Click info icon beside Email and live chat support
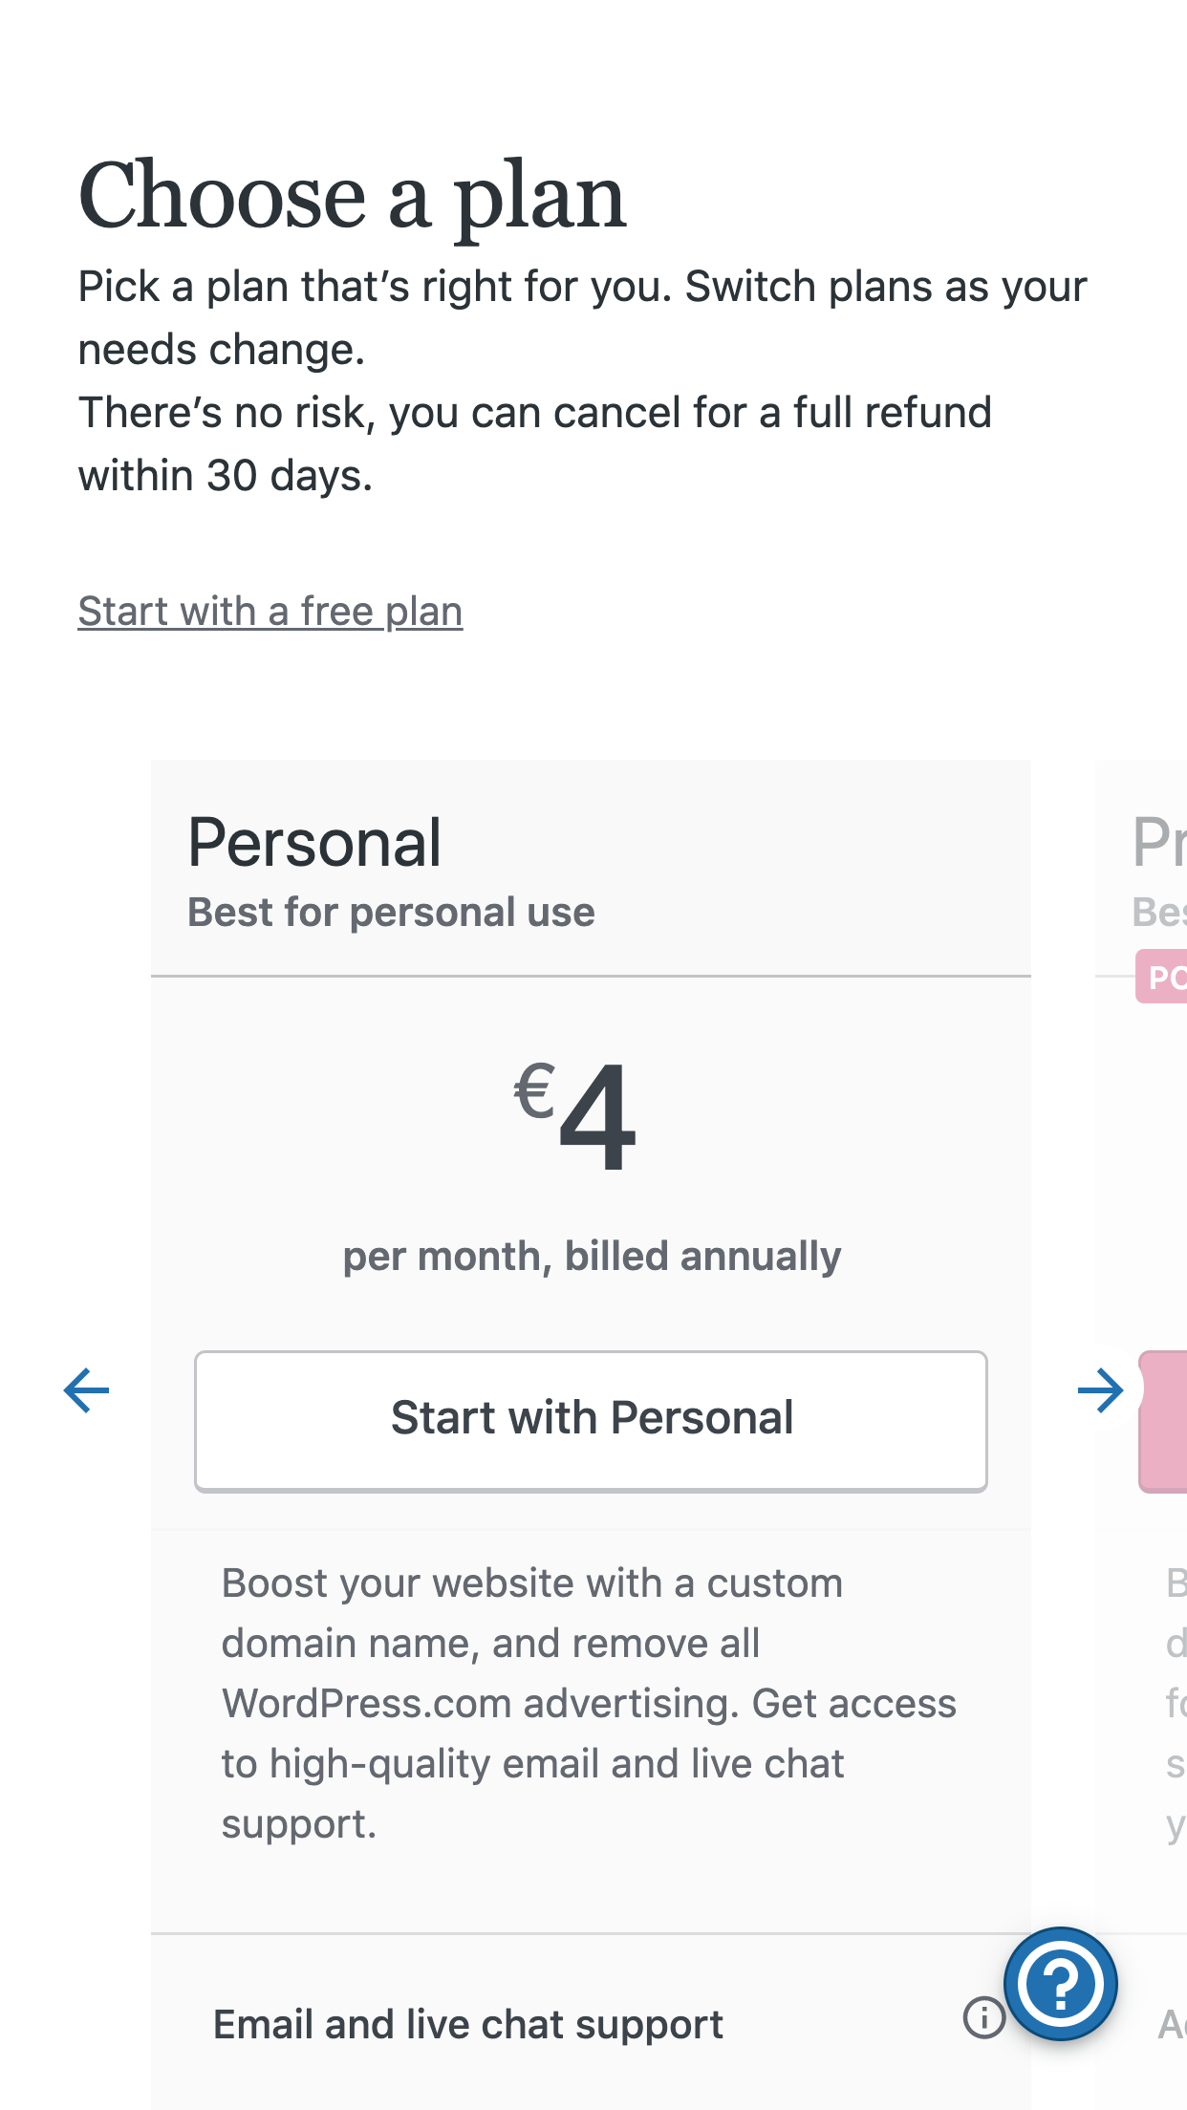 (983, 2017)
